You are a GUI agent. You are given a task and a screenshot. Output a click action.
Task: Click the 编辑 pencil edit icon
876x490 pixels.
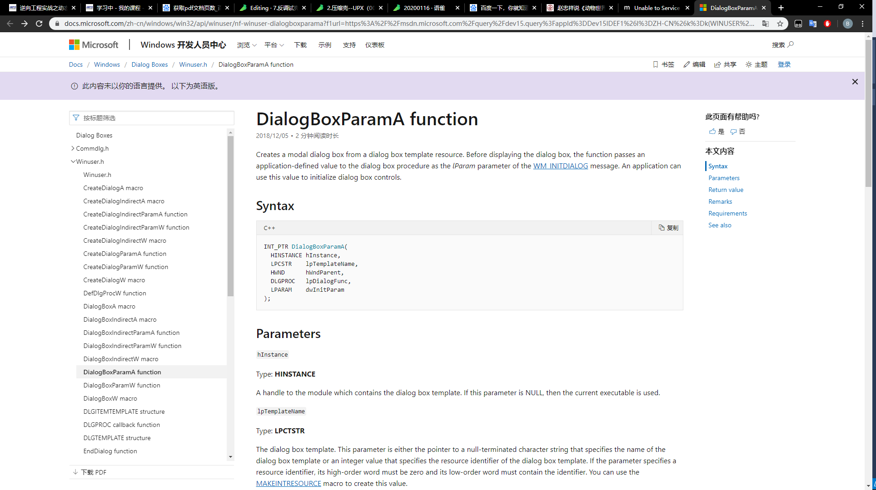(687, 64)
